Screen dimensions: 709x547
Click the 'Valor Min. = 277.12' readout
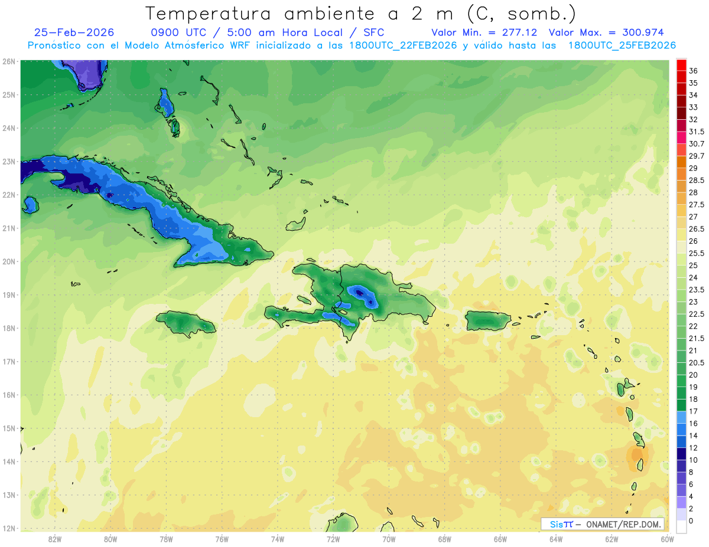tap(484, 32)
